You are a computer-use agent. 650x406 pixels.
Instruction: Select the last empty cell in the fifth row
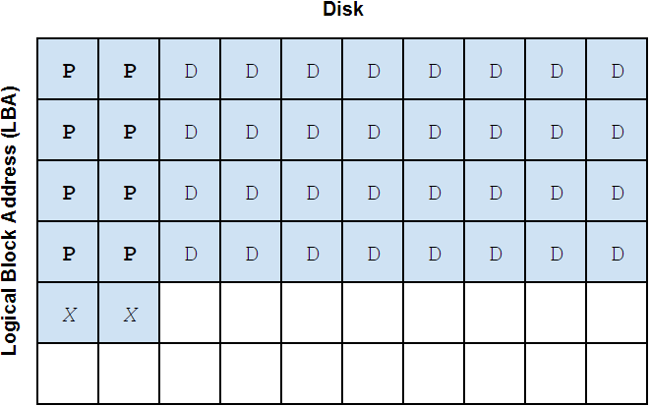tap(618, 314)
